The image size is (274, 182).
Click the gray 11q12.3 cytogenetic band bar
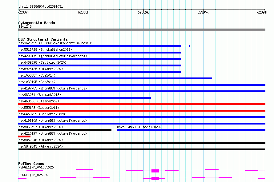(x=142, y=30)
